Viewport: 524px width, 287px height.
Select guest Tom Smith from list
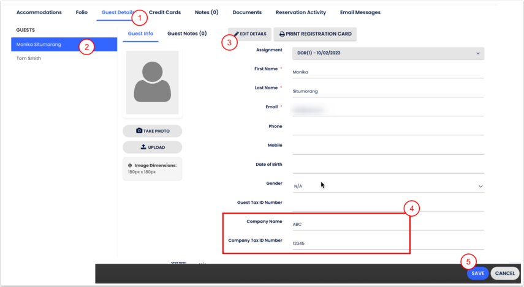29,59
